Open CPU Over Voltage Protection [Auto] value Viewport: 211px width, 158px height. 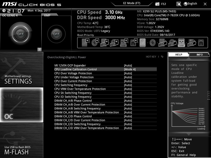128,73
